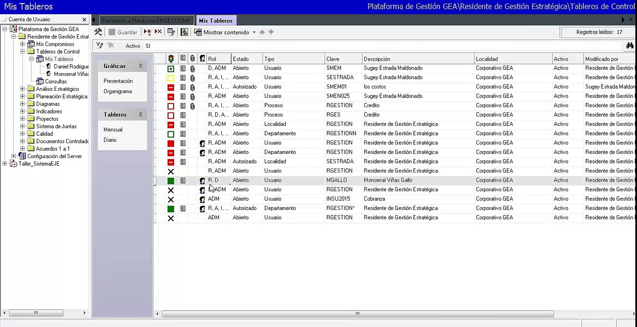Click the yellow status square for SESTRADA
Viewport: 637px width, 327px height.
(x=171, y=78)
